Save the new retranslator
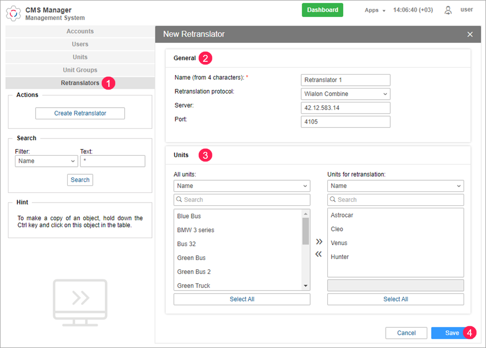The height and width of the screenshot is (348, 486). coord(451,333)
